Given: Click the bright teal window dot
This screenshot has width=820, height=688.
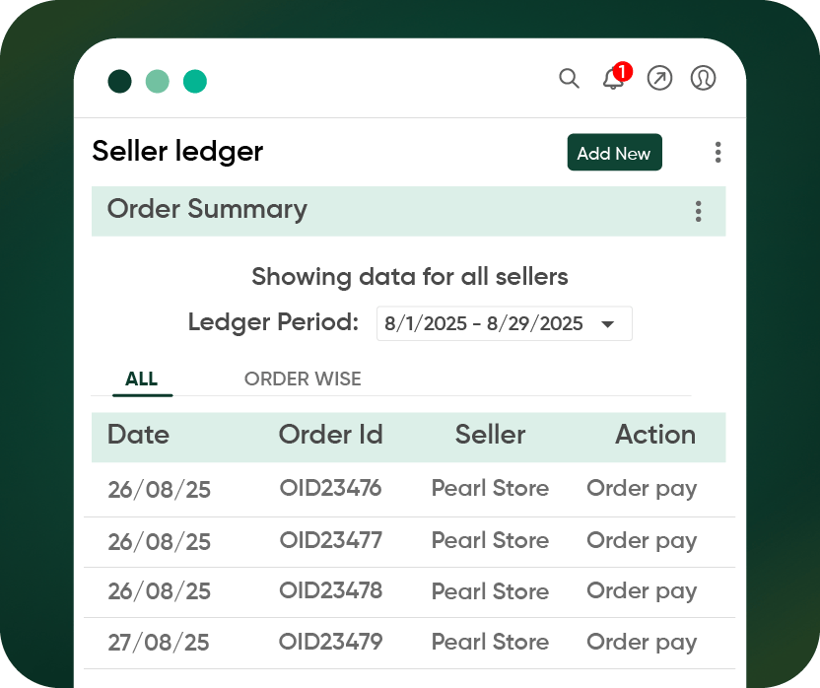Looking at the screenshot, I should tap(194, 82).
